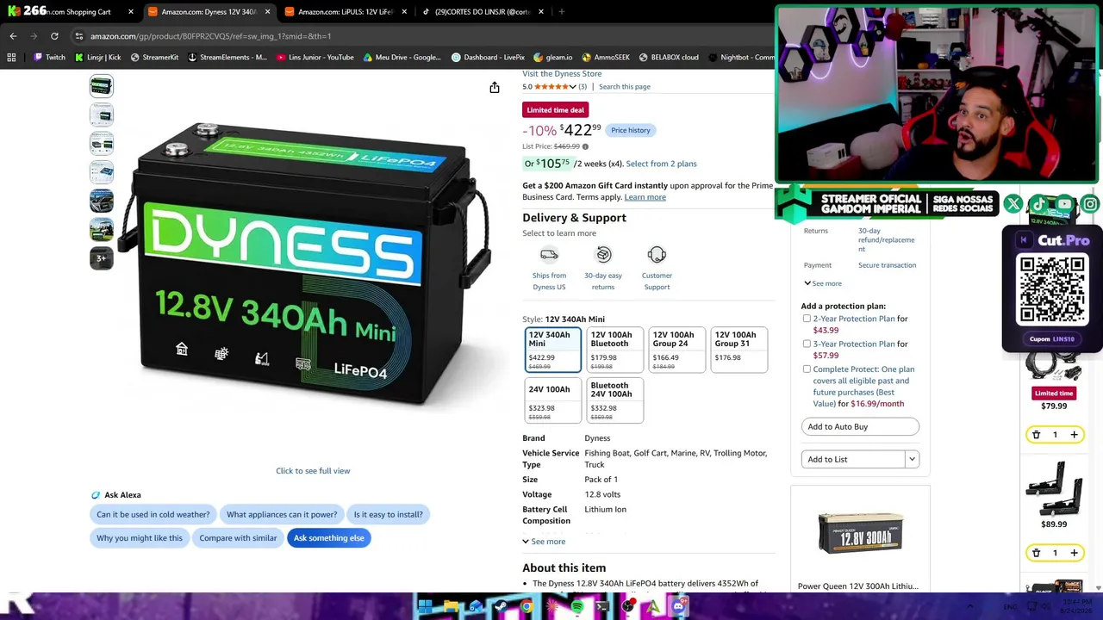Viewport: 1103px width, 620px height.
Task: Open the Price history link
Action: pyautogui.click(x=631, y=130)
